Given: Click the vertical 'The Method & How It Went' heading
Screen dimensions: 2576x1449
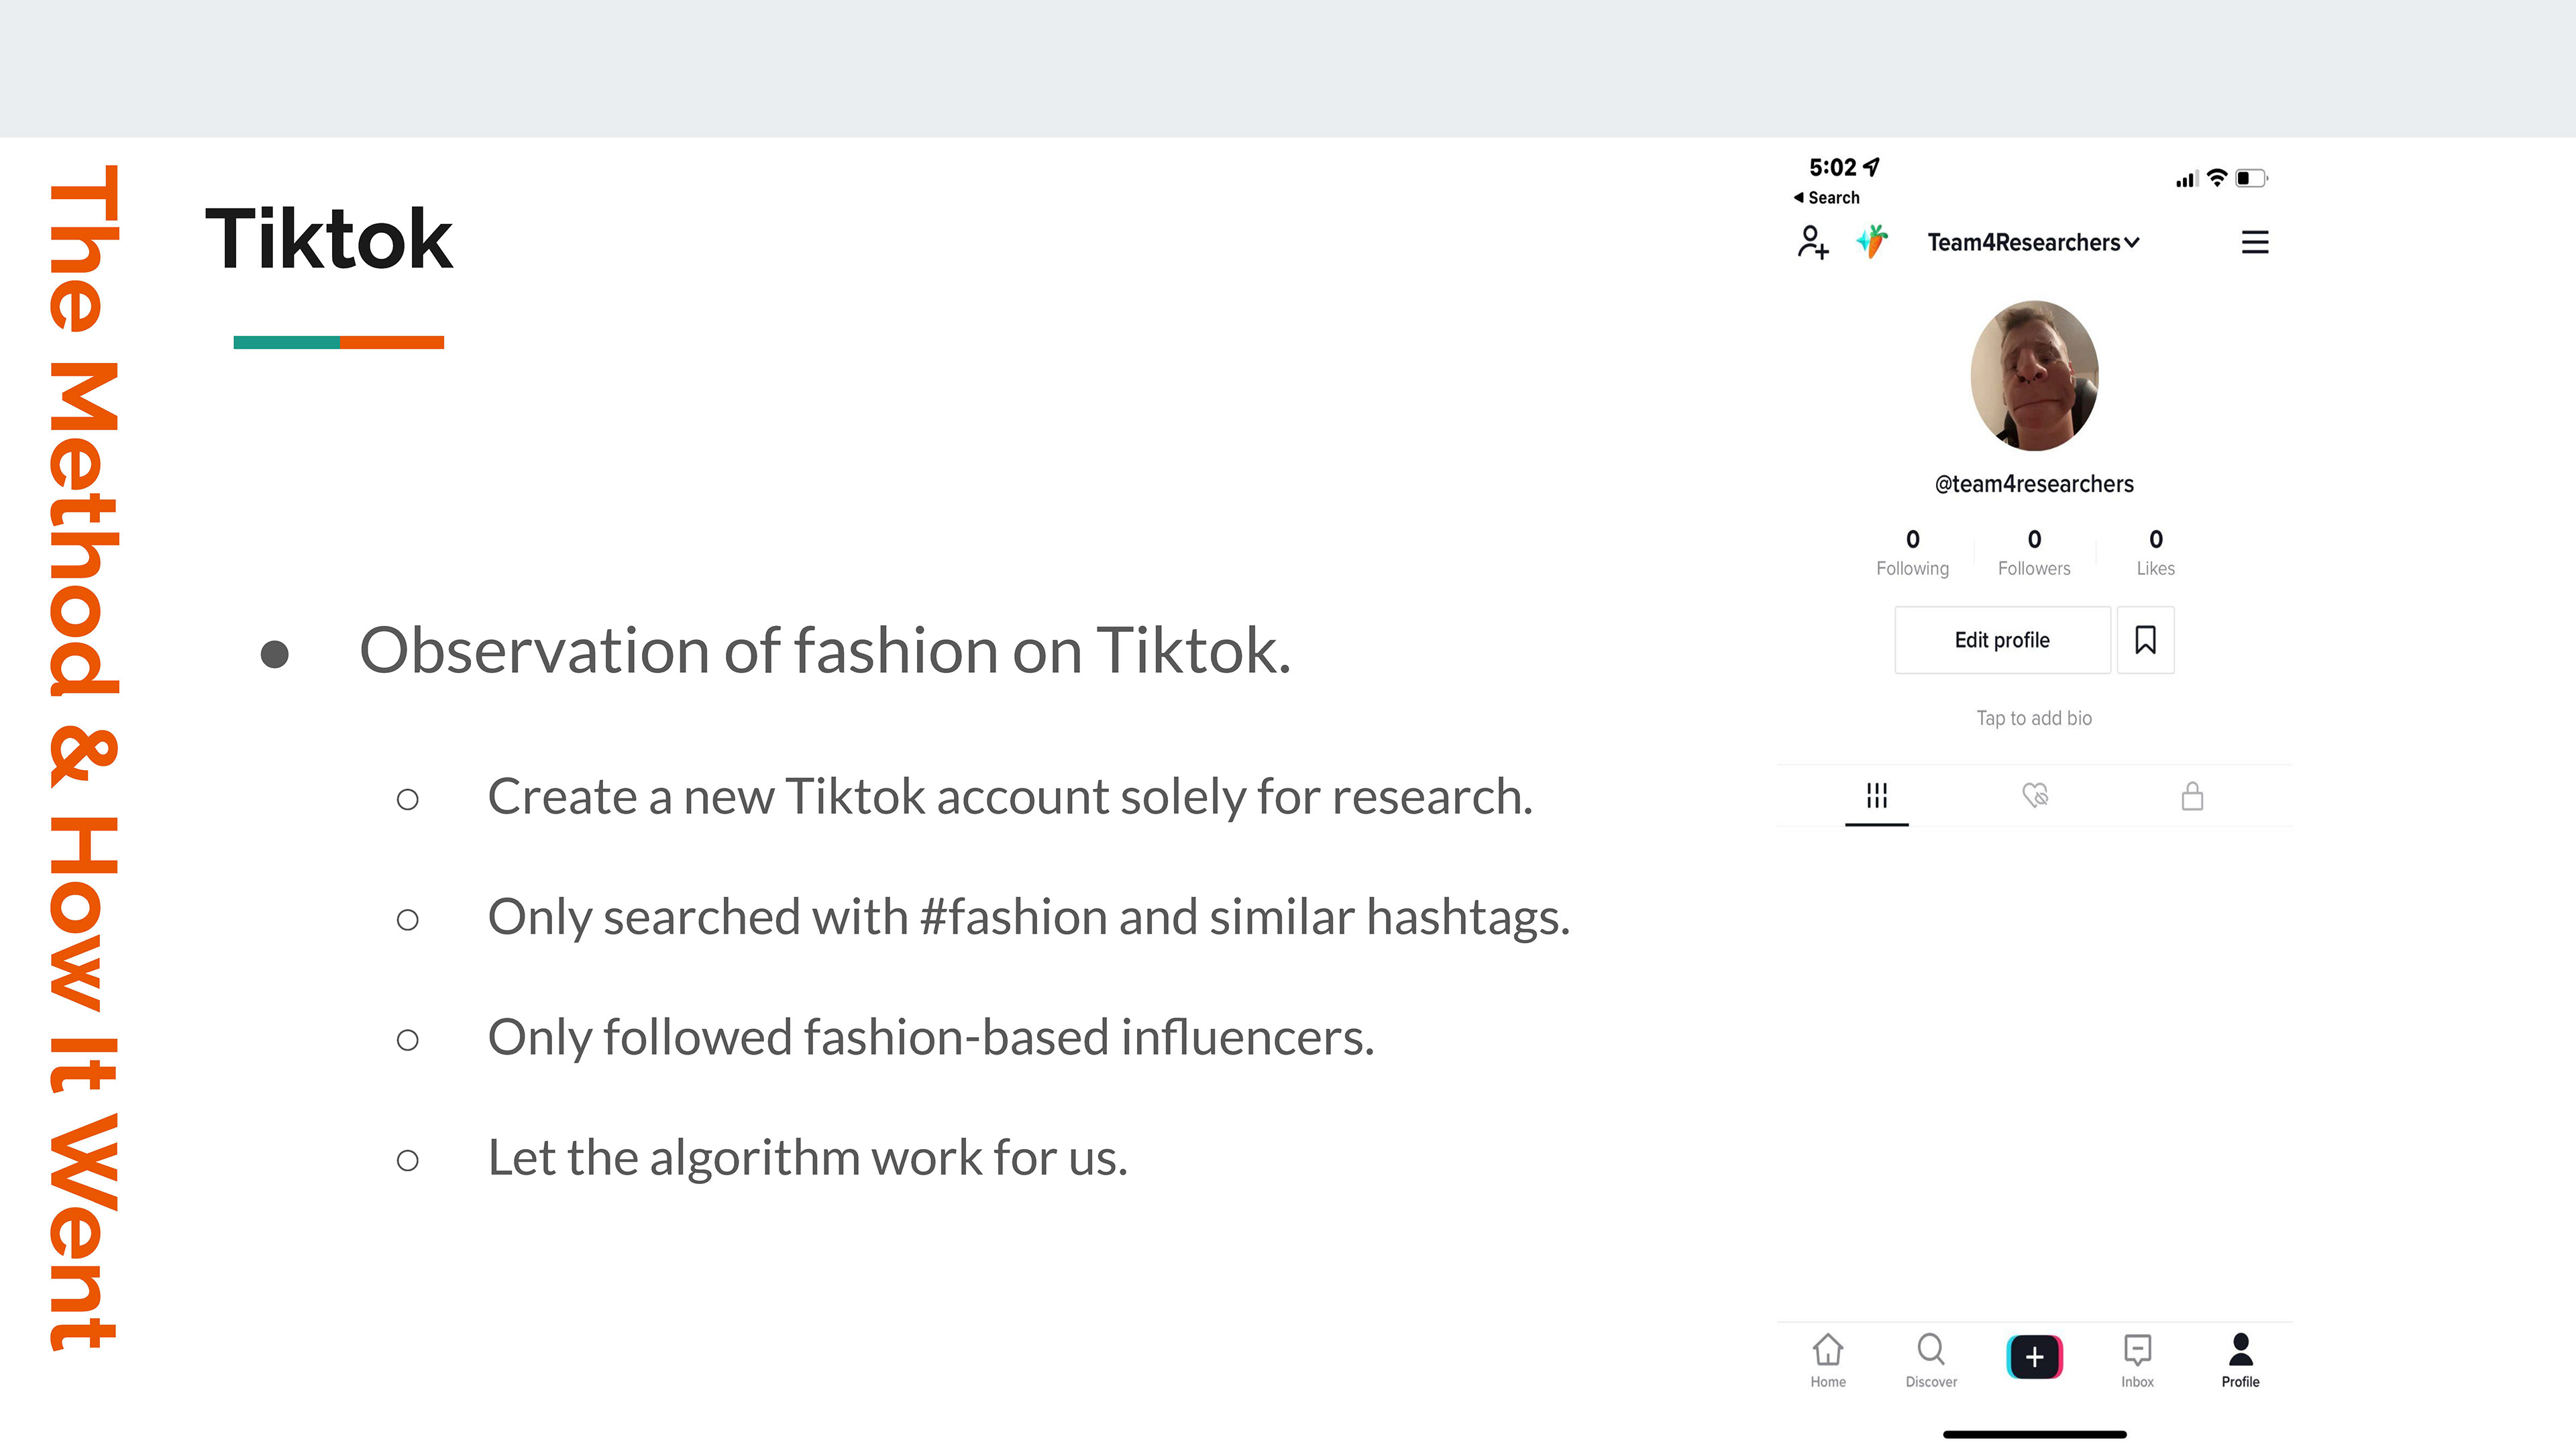Looking at the screenshot, I should point(84,758).
